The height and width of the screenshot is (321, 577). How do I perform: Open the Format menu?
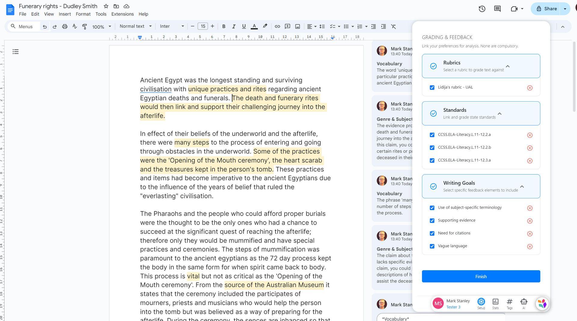(x=83, y=14)
